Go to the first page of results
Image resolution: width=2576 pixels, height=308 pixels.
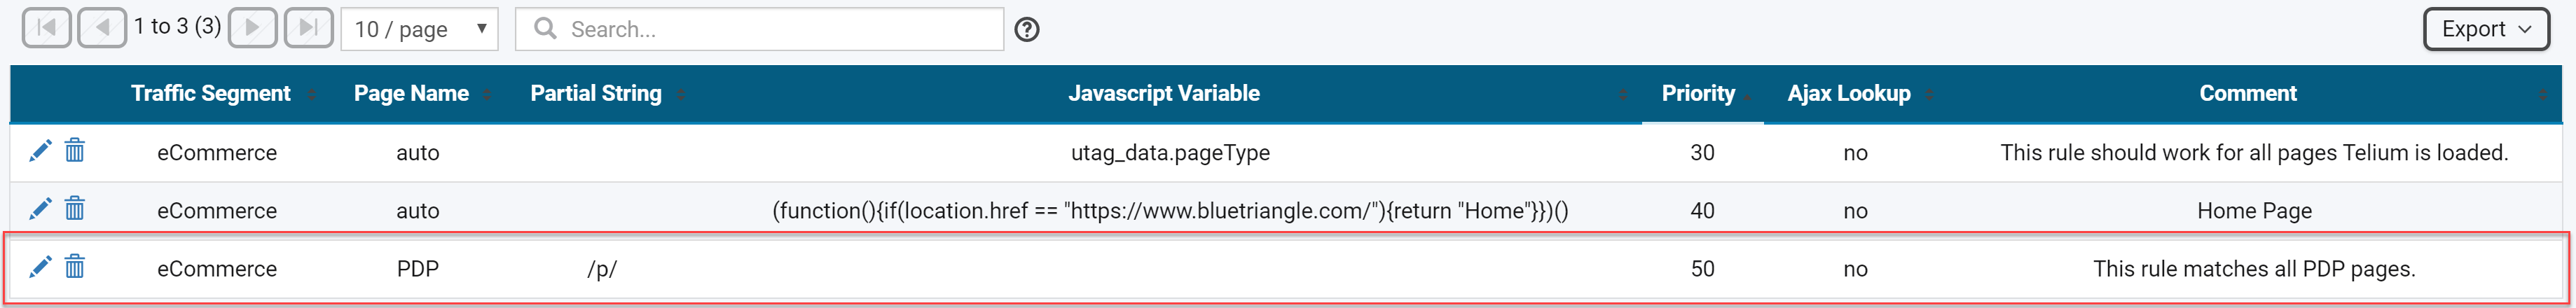click(47, 28)
